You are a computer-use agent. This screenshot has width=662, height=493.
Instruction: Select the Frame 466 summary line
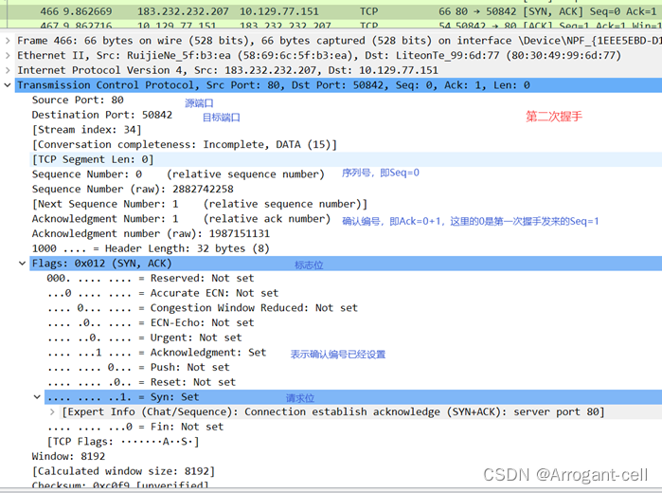(339, 41)
